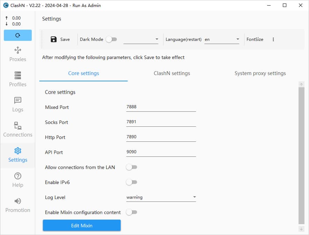This screenshot has width=309, height=235.
Task: Click the 'Language(restart)' label
Action: pos(183,39)
